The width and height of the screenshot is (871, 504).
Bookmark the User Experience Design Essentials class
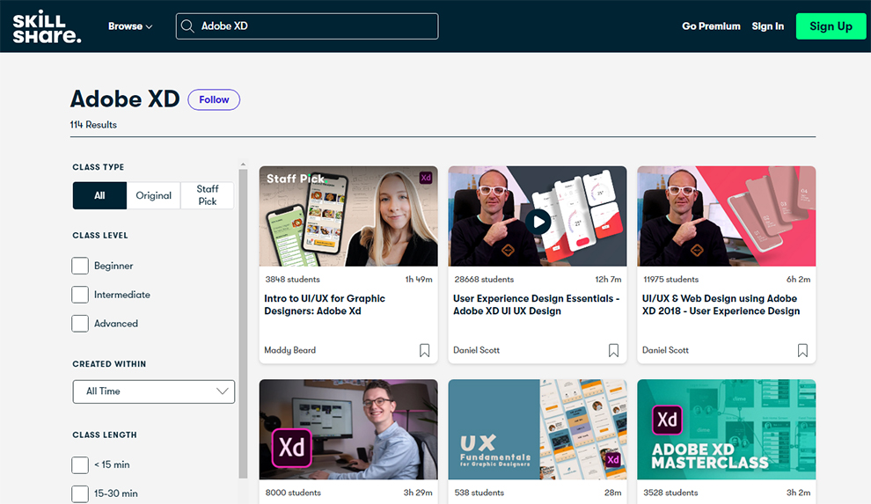(613, 350)
